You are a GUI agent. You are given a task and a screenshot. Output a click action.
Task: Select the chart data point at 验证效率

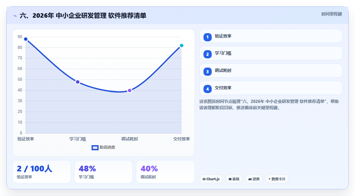click(26, 39)
